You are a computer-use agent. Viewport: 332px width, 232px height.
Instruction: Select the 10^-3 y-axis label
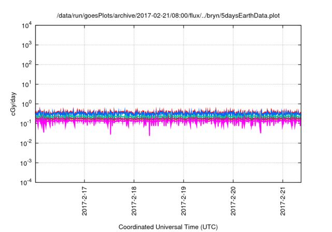tap(26, 163)
